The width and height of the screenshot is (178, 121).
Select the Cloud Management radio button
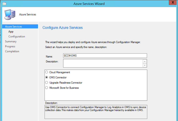(x=47, y=72)
